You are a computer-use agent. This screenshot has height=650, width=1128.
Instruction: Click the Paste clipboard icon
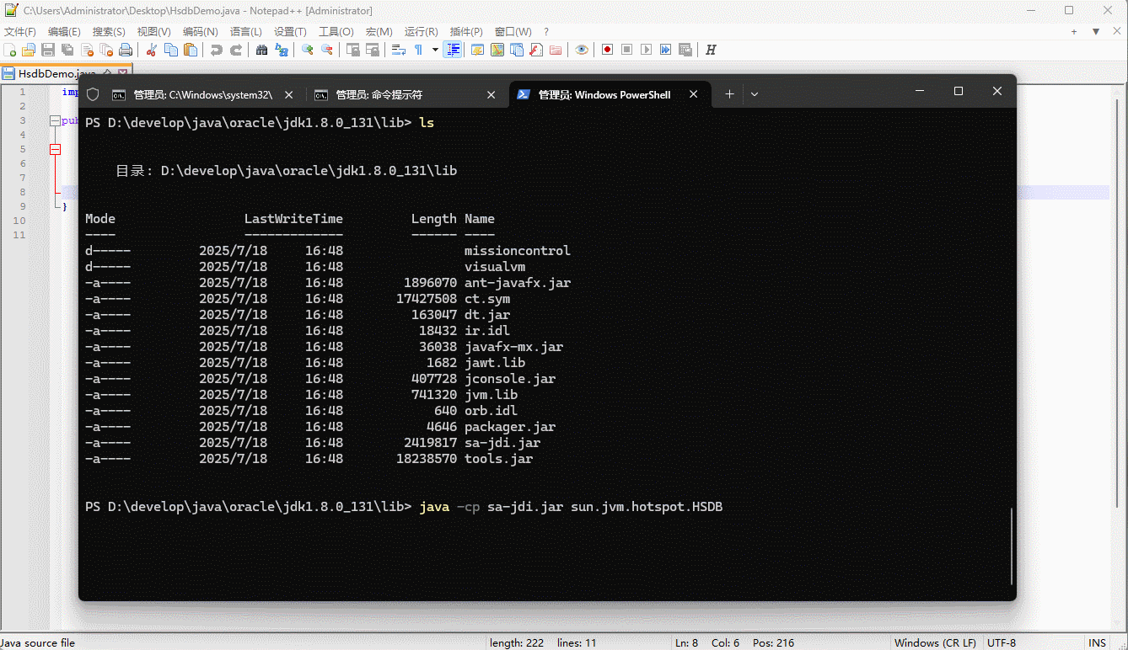[x=191, y=50]
